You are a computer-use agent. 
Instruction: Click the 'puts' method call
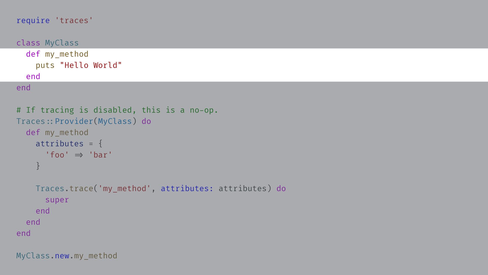(45, 65)
